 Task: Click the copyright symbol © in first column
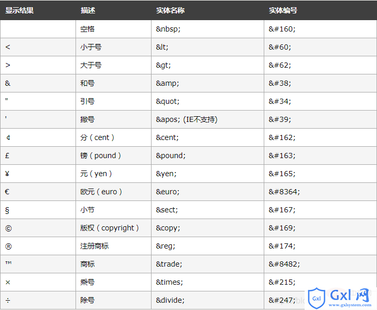point(8,228)
